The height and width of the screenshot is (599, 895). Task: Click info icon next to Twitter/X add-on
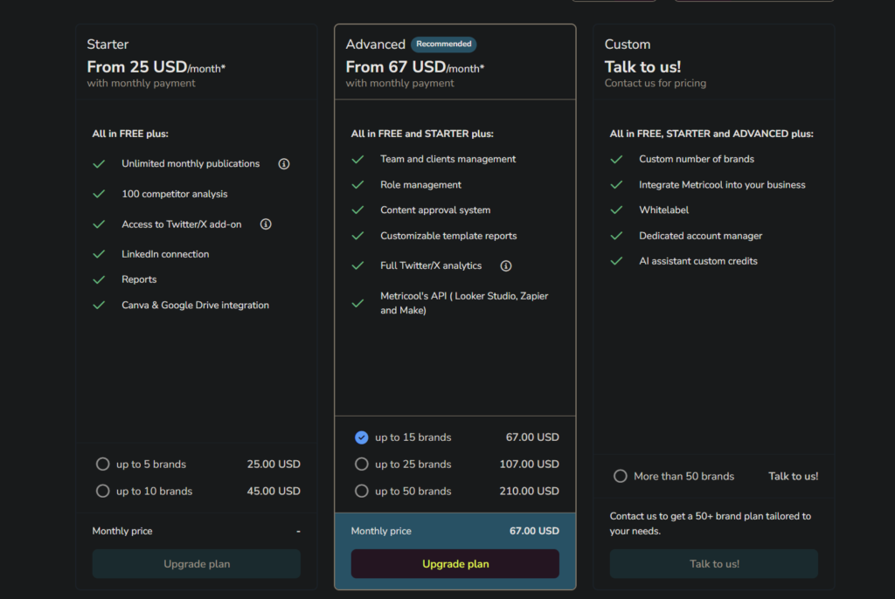[266, 224]
